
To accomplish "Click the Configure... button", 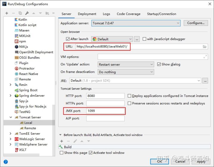I will (196, 23).
